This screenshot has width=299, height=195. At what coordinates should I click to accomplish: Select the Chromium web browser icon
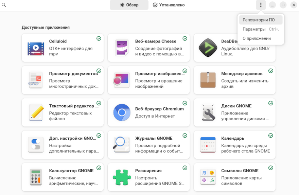(122, 112)
